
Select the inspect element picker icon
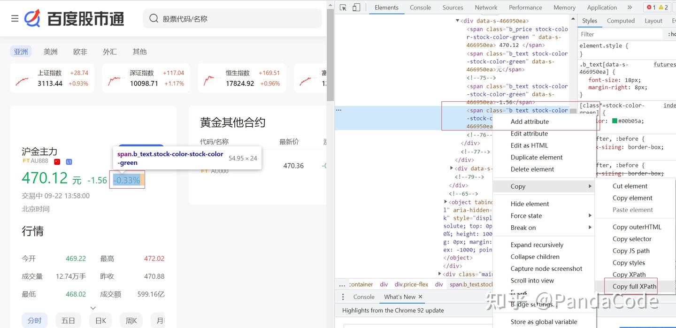[343, 8]
